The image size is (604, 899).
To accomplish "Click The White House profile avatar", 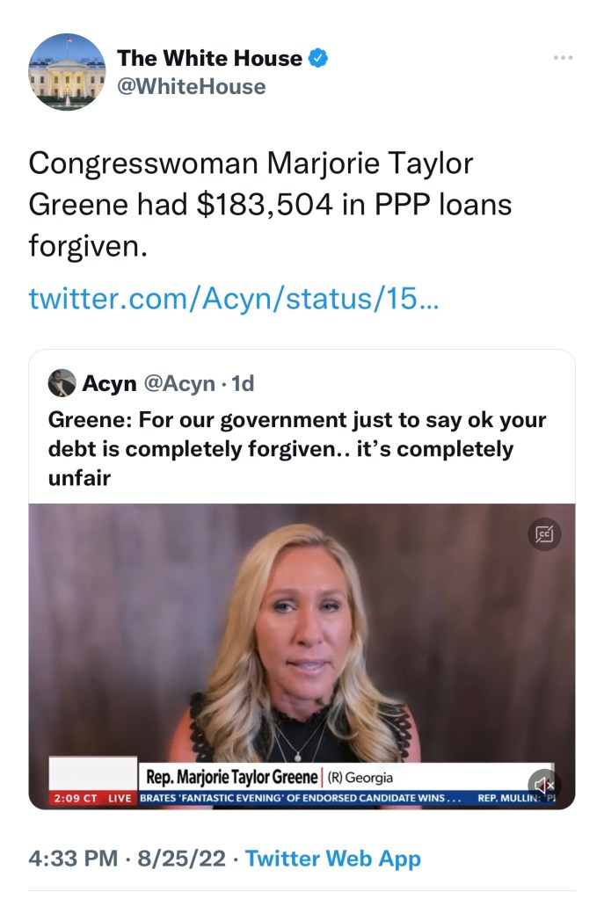I will [x=67, y=72].
